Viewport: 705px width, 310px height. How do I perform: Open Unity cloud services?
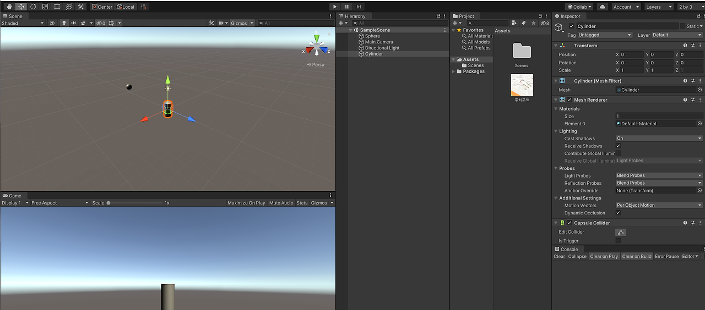coord(602,7)
